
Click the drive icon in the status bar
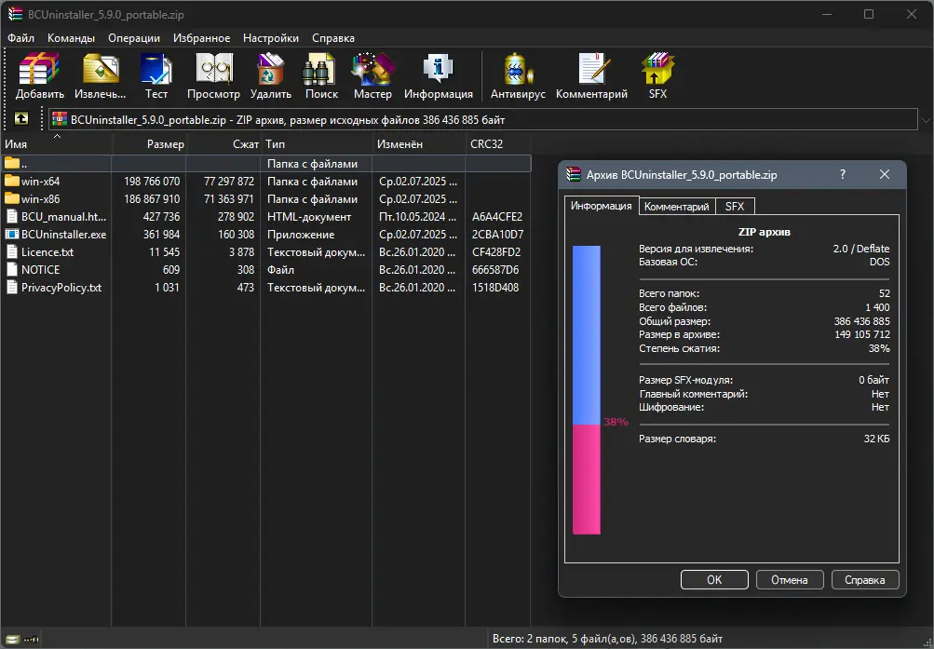click(12, 639)
